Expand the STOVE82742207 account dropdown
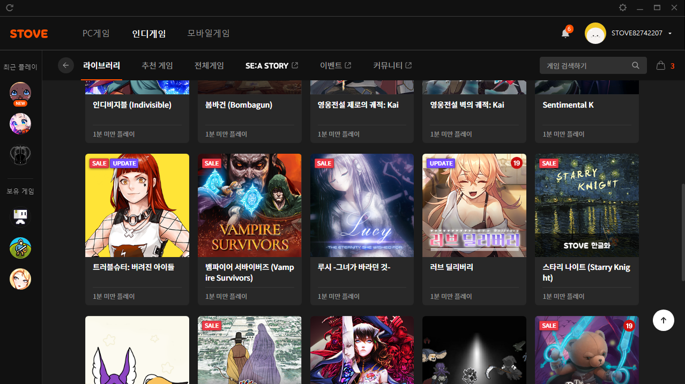Viewport: 685px width, 384px height. coord(670,33)
